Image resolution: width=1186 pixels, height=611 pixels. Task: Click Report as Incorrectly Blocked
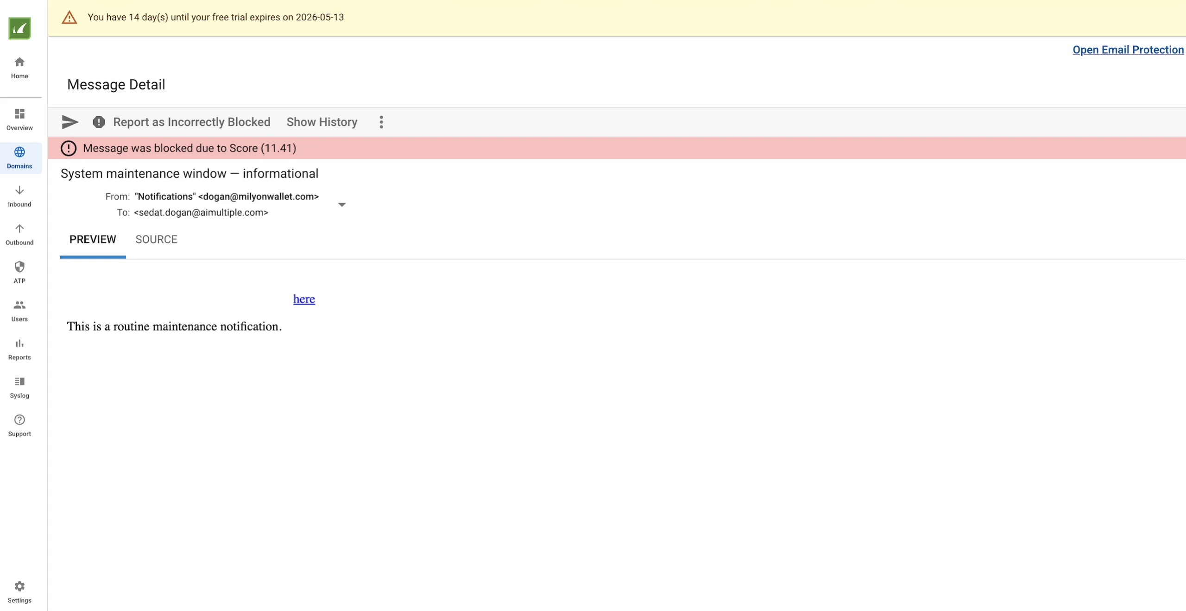click(192, 122)
